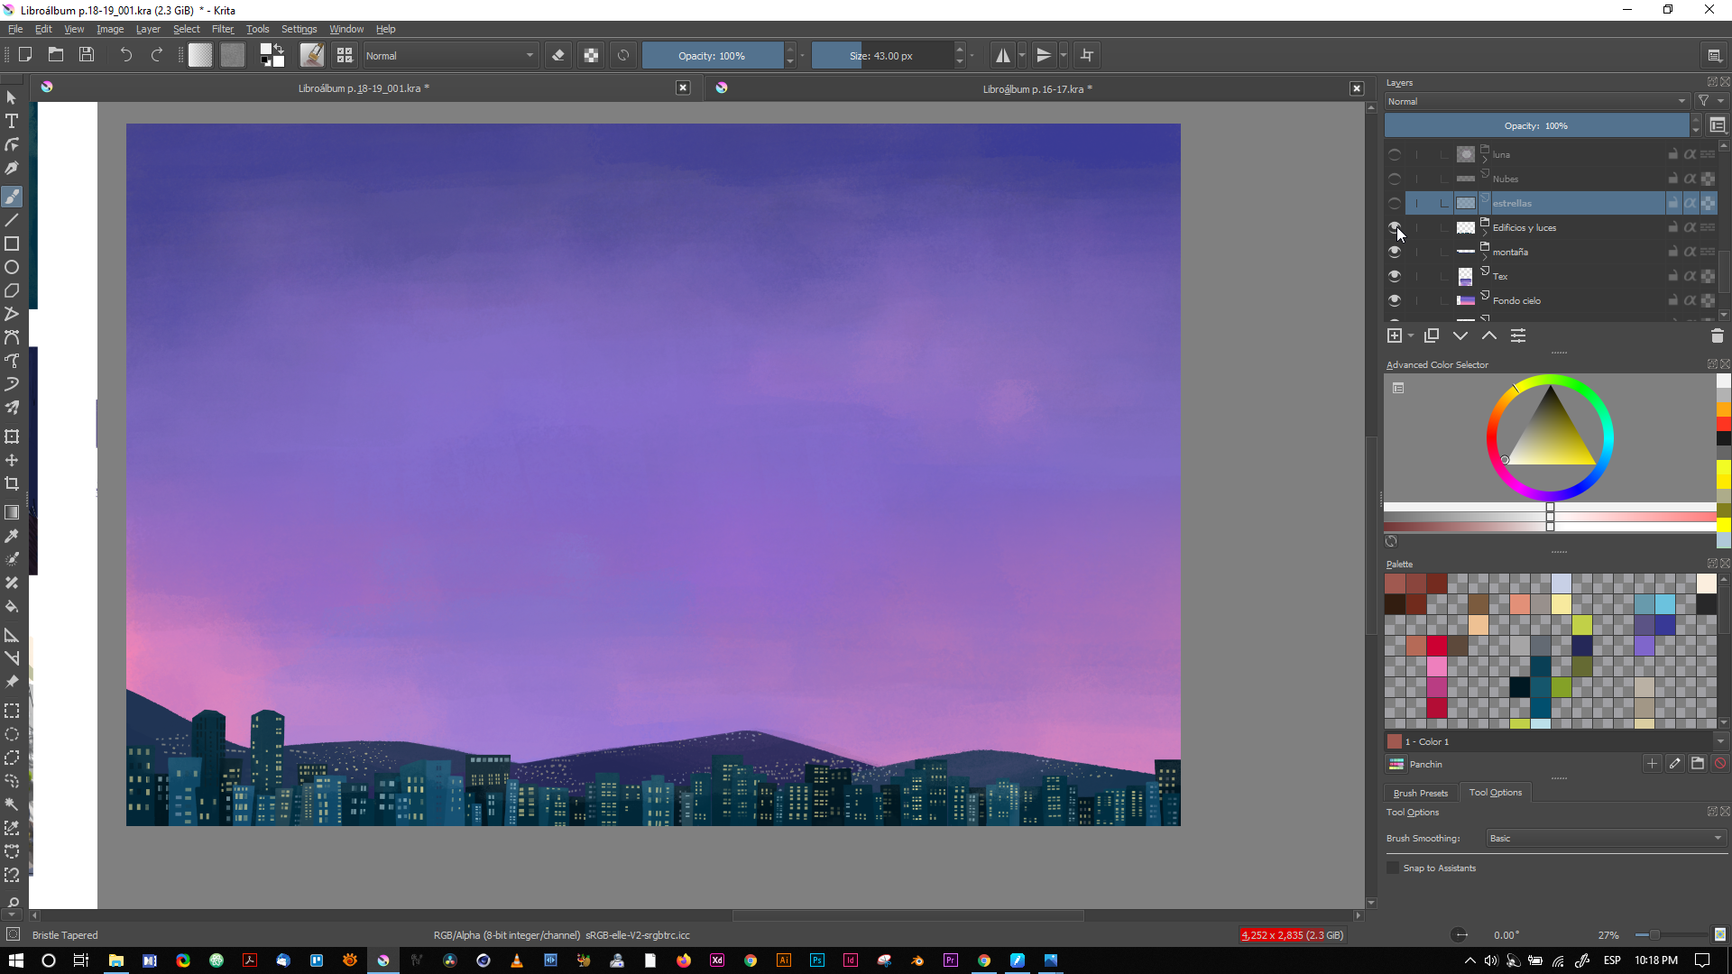The width and height of the screenshot is (1732, 974).
Task: Open the brush settings editor
Action: coord(312,55)
